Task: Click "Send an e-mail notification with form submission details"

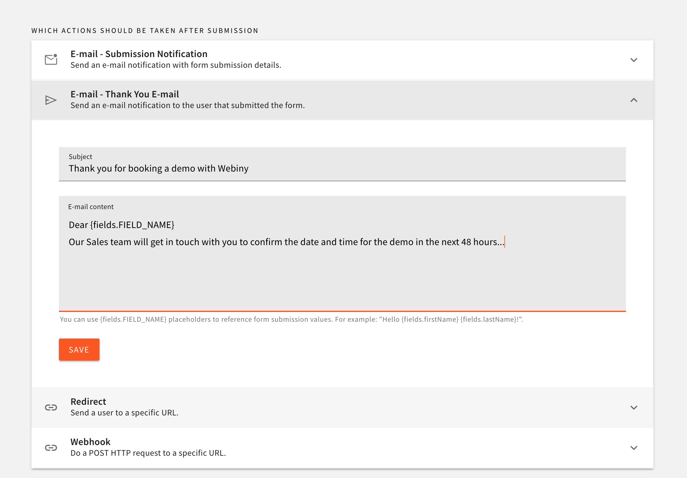Action: coord(176,65)
